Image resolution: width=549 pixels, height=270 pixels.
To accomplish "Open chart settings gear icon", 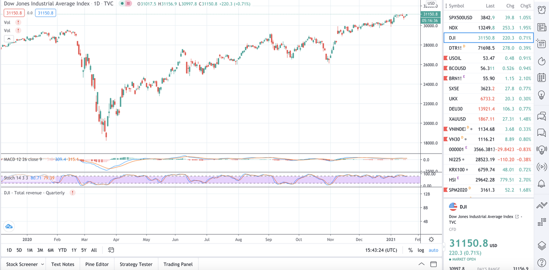I will pyautogui.click(x=431, y=240).
